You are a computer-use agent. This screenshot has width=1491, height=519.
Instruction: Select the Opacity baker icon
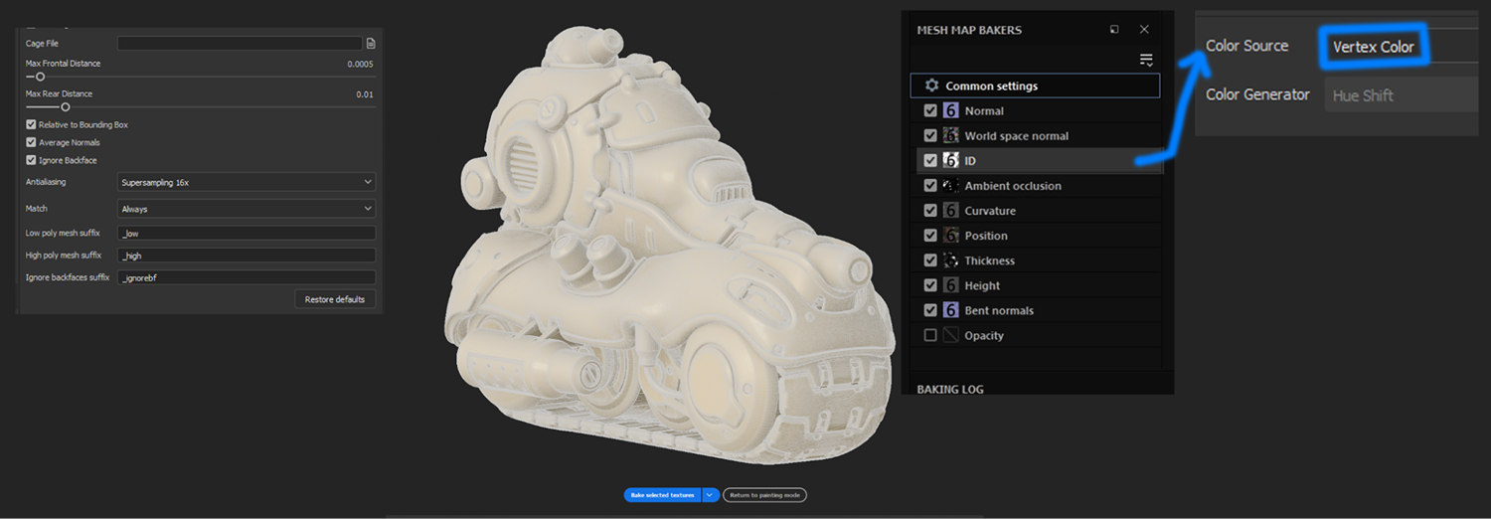[x=950, y=335]
